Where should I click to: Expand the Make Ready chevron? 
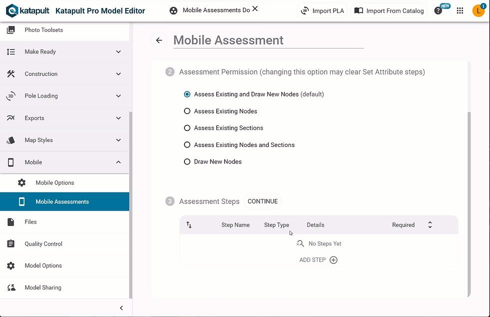[118, 52]
